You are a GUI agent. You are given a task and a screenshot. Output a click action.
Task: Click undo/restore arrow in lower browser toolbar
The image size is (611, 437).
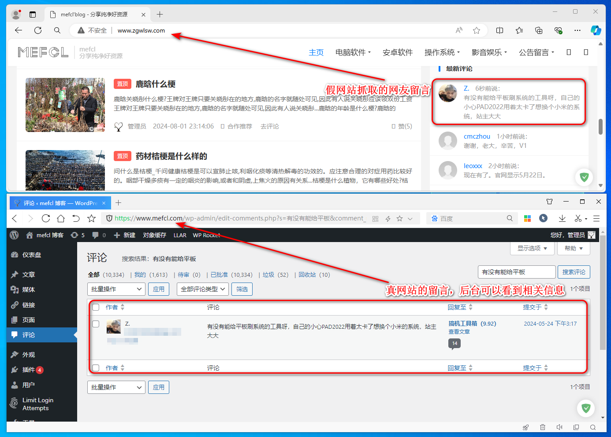pyautogui.click(x=76, y=218)
